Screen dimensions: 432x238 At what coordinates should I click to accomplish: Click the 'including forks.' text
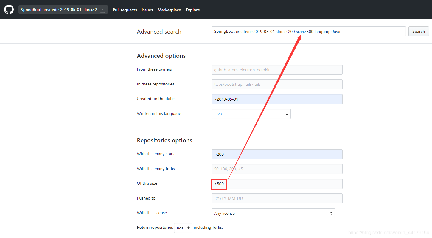(x=208, y=227)
